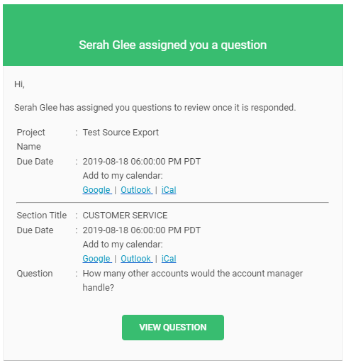Click project due date value above the divider
This screenshot has width=346, height=363.
[141, 162]
